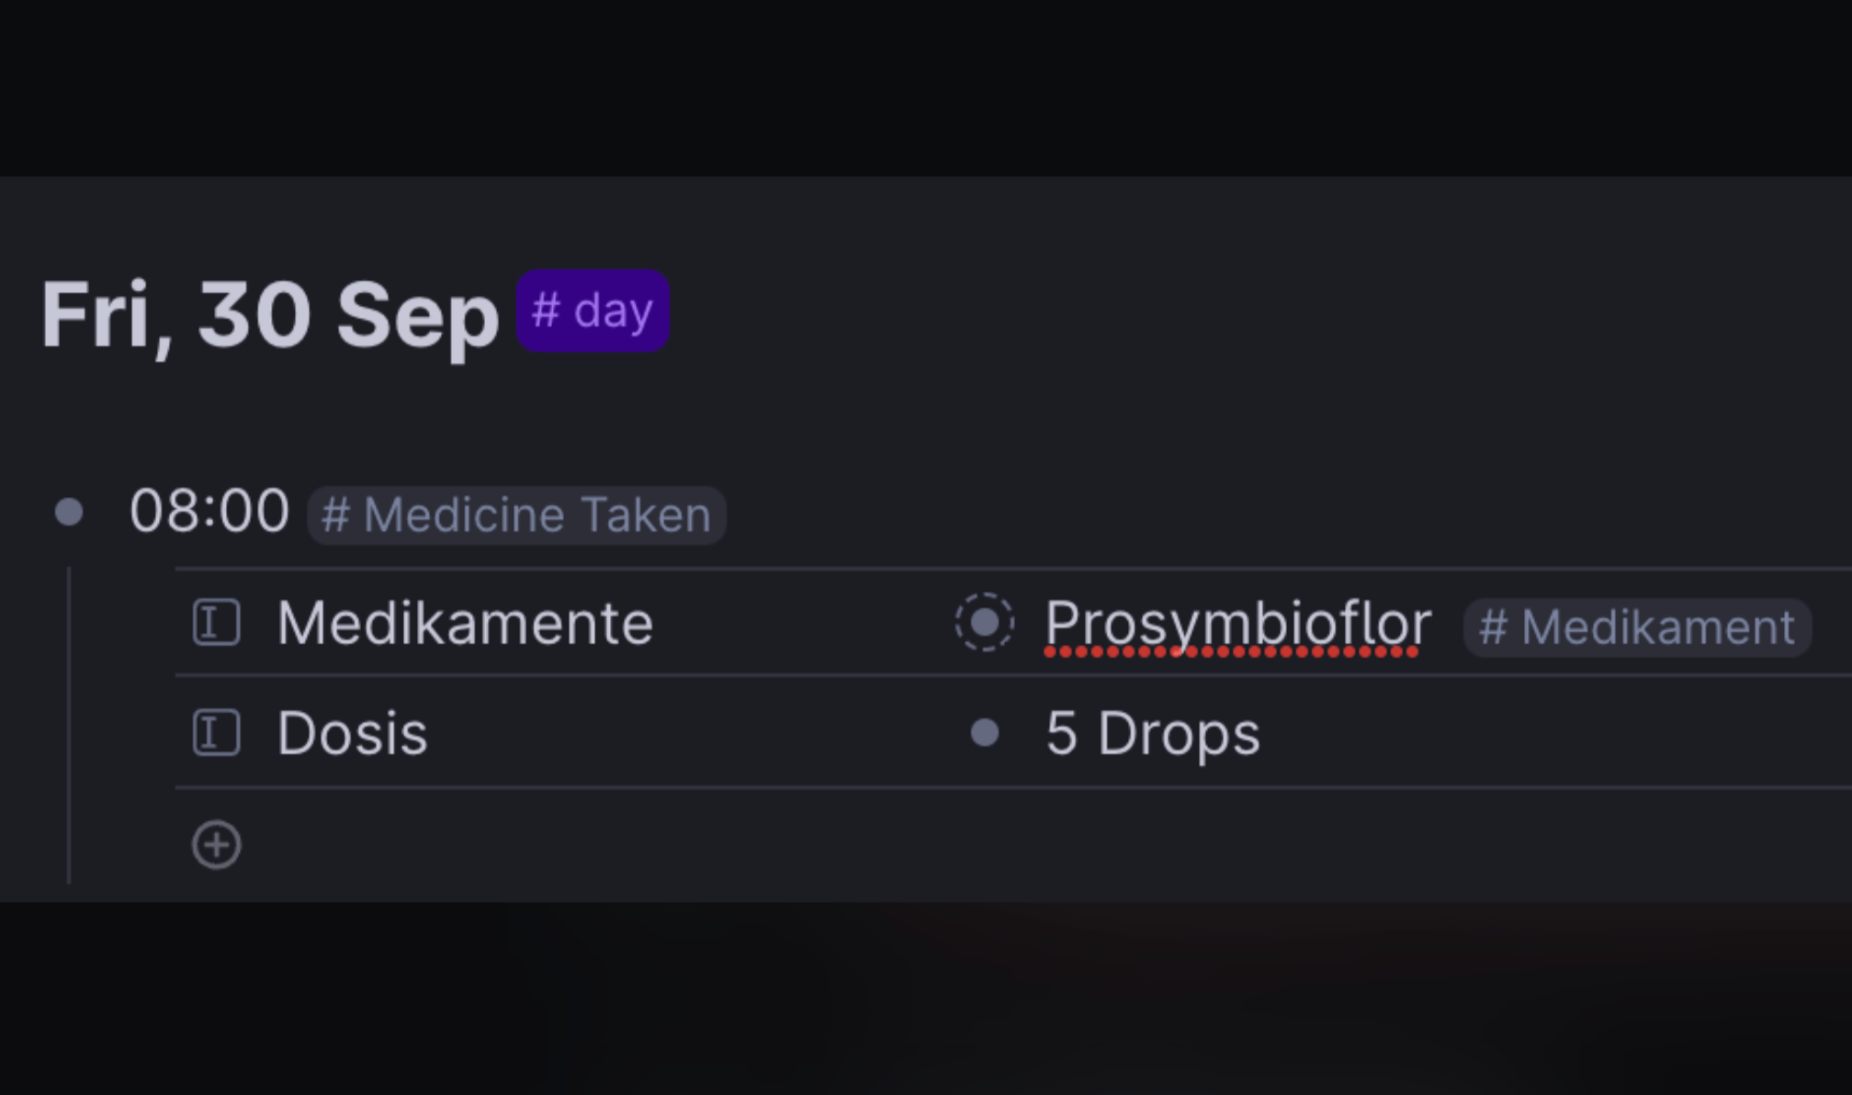
Task: Open the '# day' tag
Action: [593, 311]
